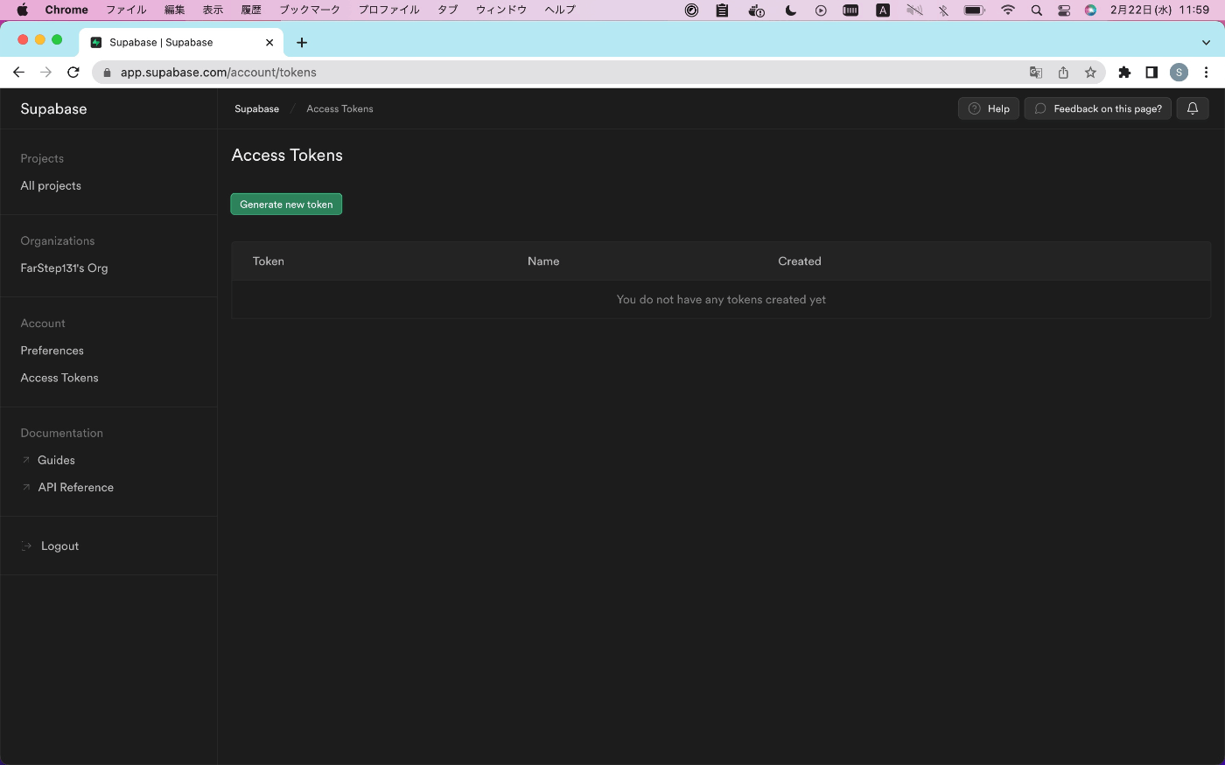Open the browser extensions puzzle icon

(x=1124, y=73)
